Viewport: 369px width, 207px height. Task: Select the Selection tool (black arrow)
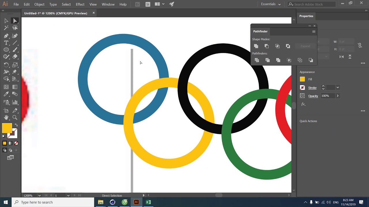pos(6,21)
